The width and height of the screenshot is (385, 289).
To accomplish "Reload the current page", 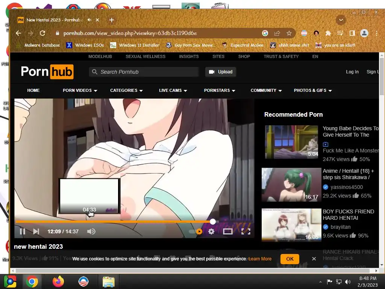I will tap(42, 33).
